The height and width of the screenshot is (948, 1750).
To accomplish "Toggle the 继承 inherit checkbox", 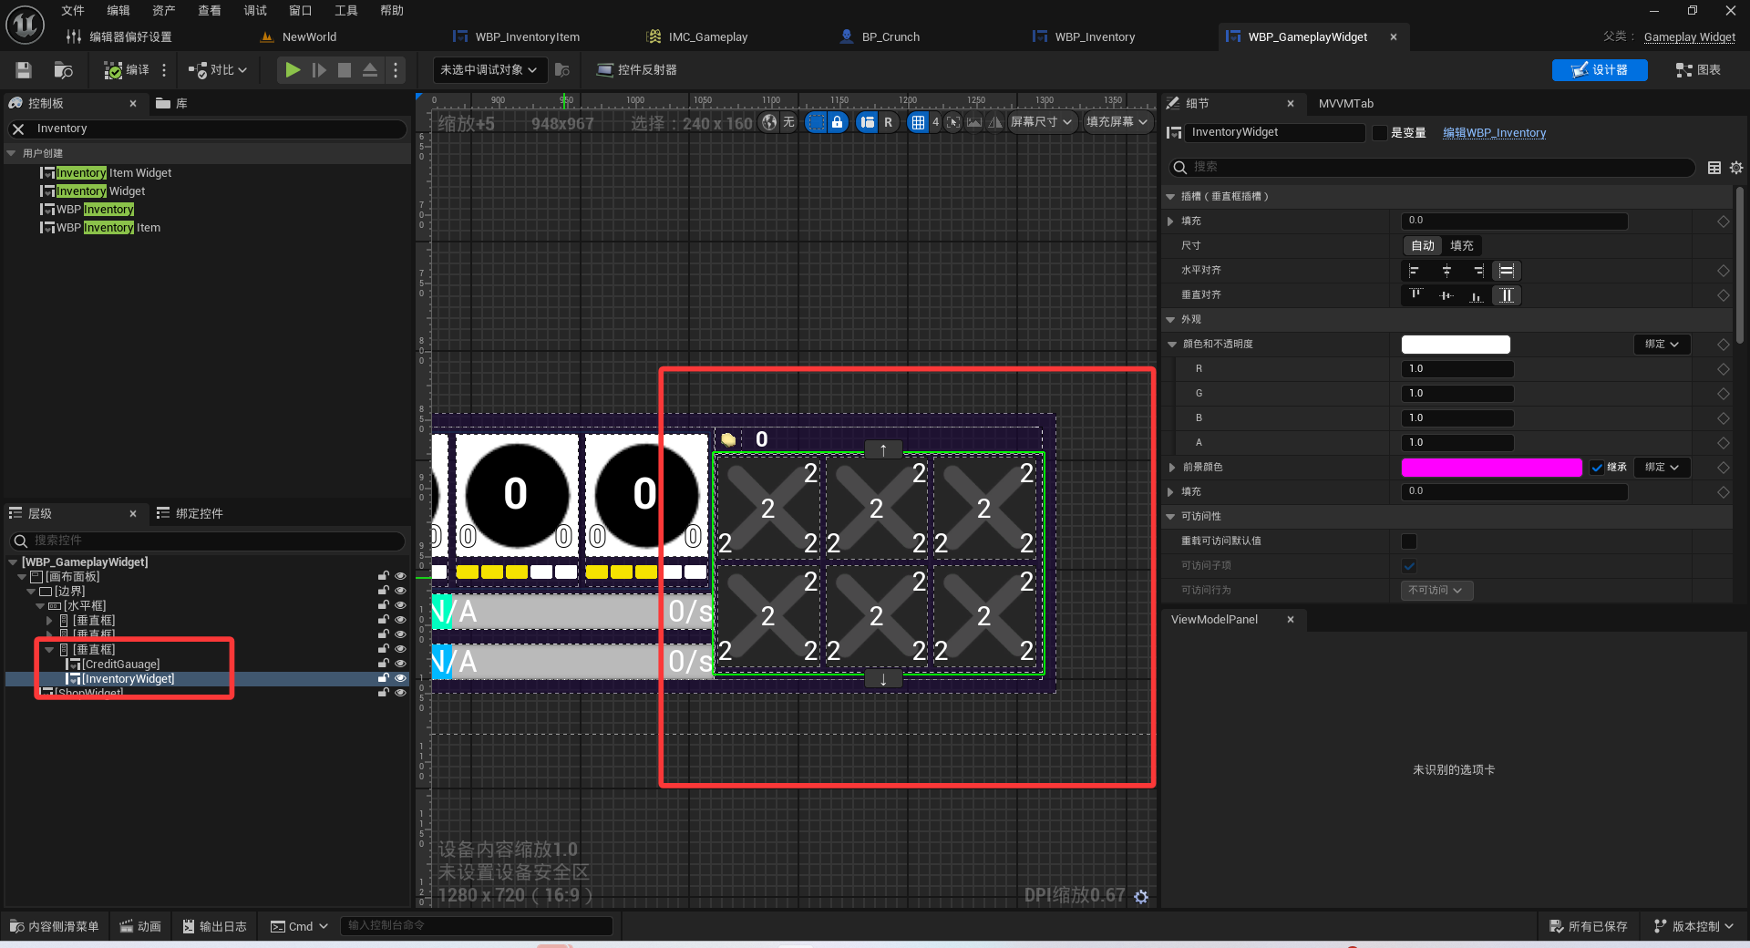I will tap(1597, 468).
